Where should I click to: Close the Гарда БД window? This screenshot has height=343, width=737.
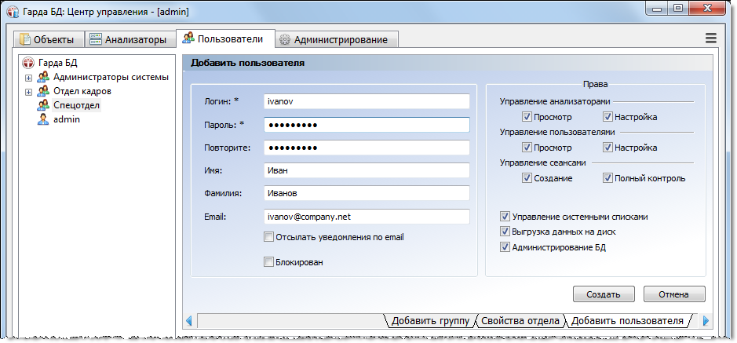pos(706,9)
